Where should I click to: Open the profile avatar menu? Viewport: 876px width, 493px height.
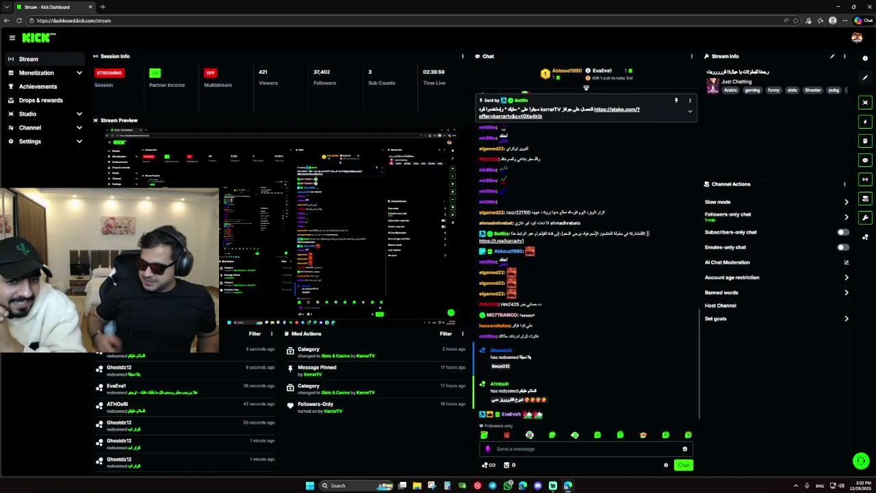click(857, 38)
